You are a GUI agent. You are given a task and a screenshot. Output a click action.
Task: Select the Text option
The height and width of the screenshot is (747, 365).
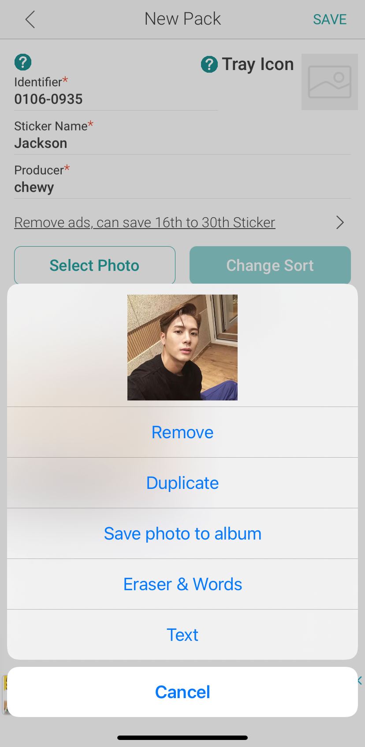182,635
